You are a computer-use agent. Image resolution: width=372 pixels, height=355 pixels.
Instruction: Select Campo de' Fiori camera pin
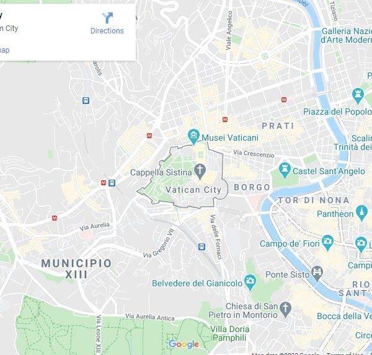[327, 243]
